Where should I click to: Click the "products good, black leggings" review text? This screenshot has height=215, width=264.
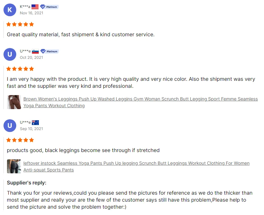83,150
